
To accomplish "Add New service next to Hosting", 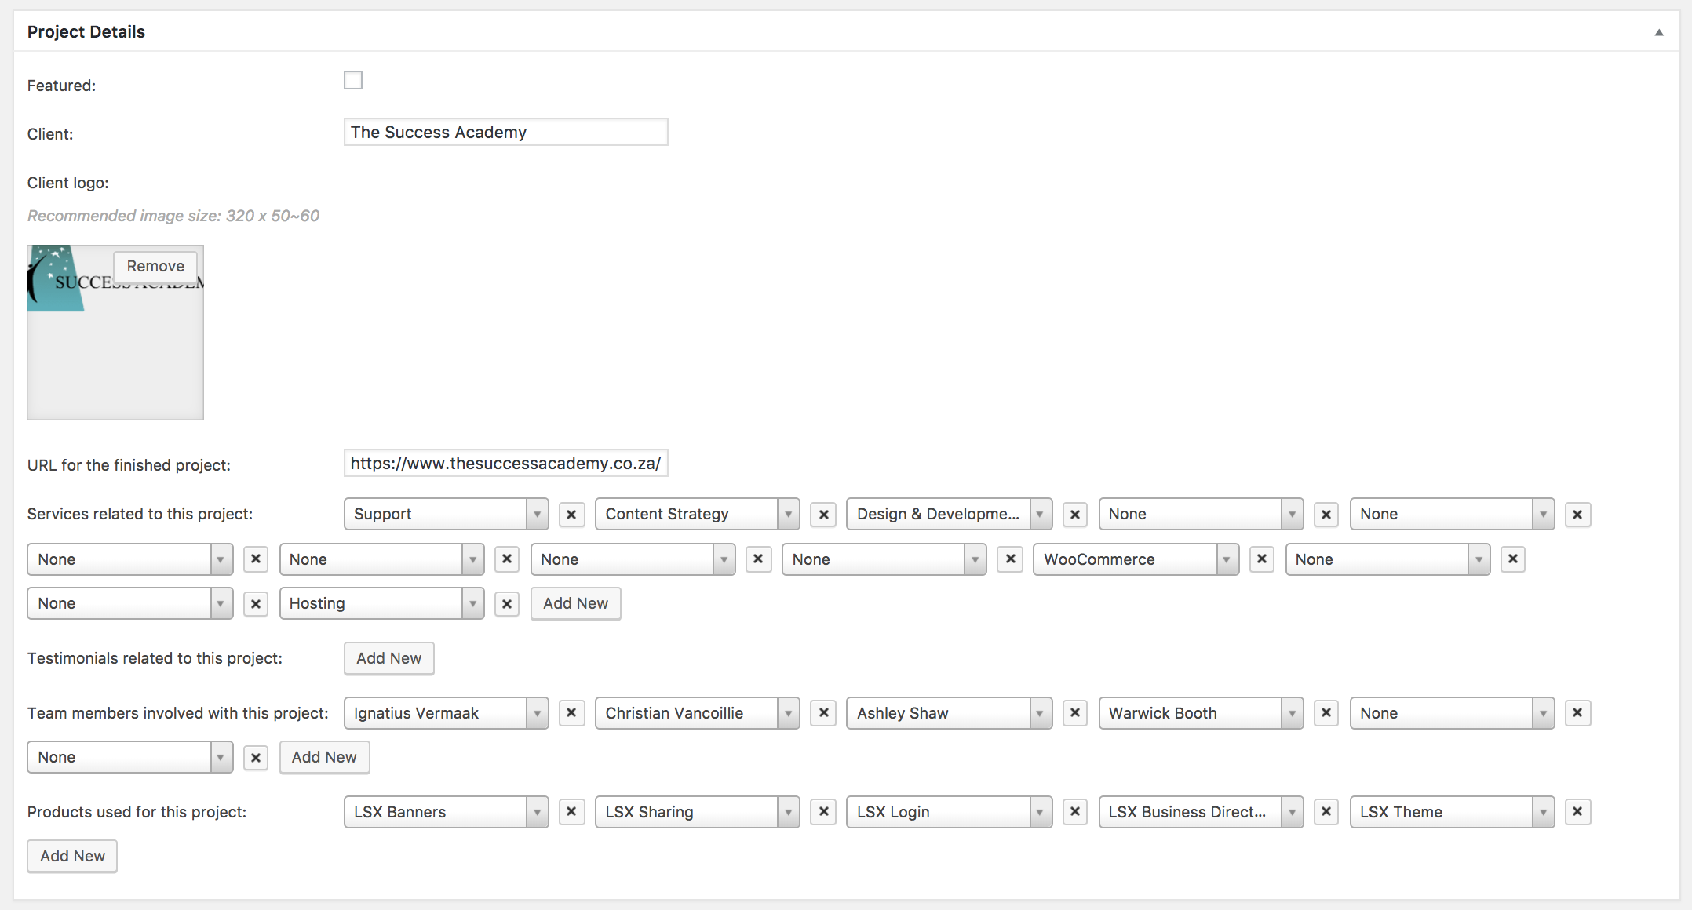I will 576,603.
